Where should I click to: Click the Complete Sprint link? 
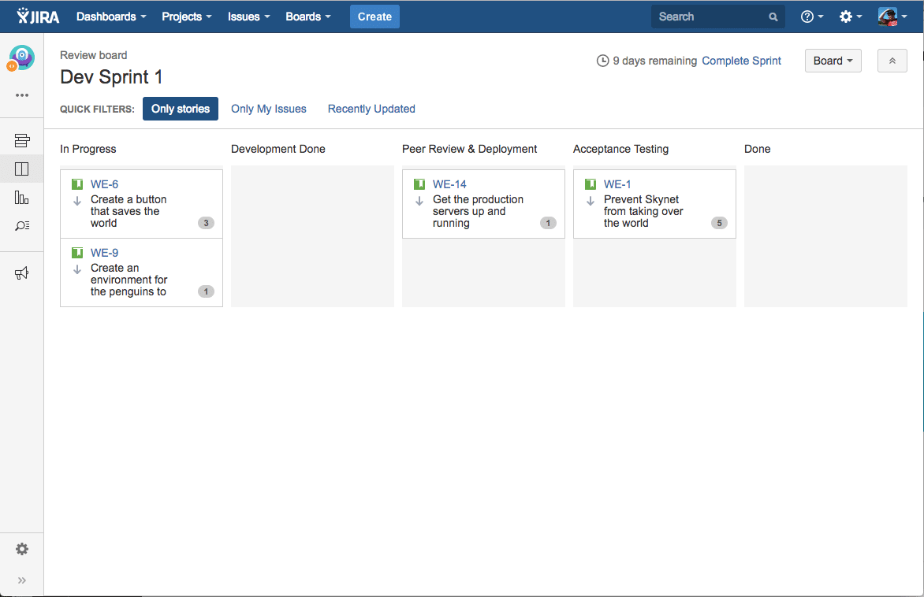741,61
